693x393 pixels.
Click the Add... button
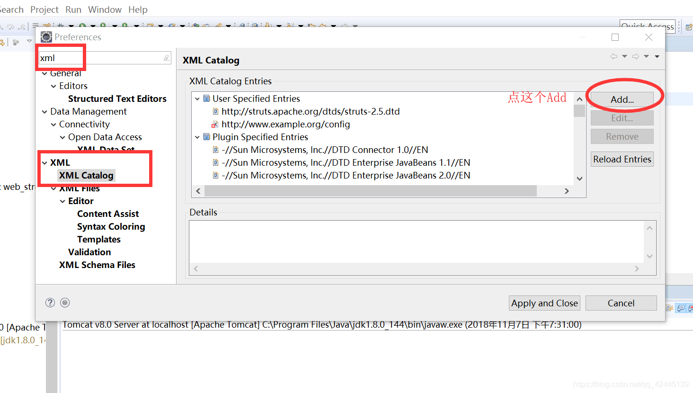coord(622,99)
